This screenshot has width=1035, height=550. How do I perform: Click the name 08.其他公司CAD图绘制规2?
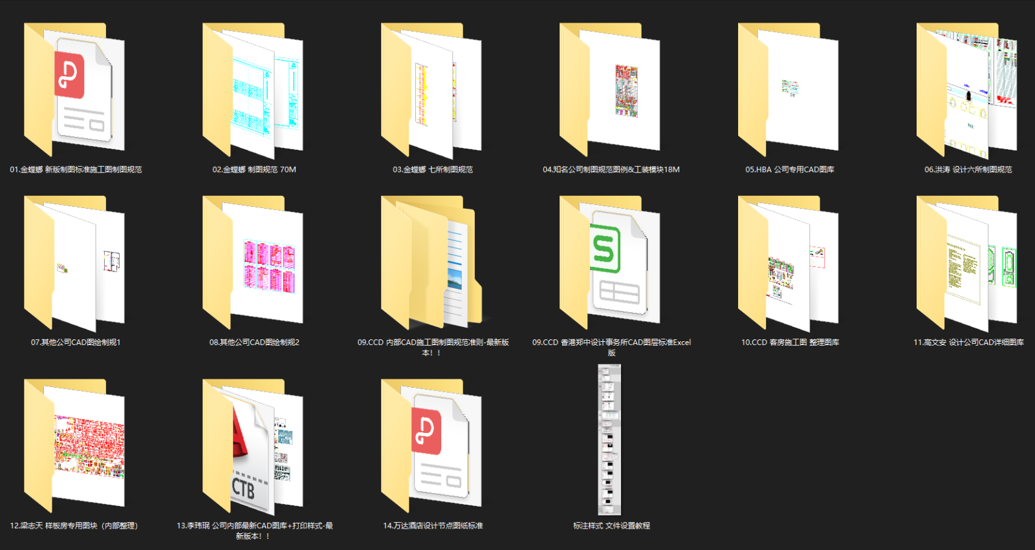[x=254, y=342]
